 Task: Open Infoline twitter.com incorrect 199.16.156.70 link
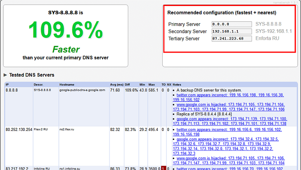coord(230,168)
